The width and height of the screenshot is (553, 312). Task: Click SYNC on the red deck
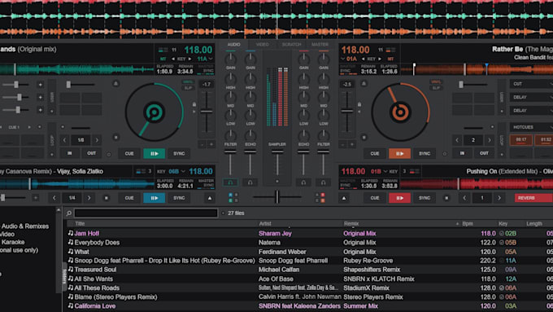[425, 198]
